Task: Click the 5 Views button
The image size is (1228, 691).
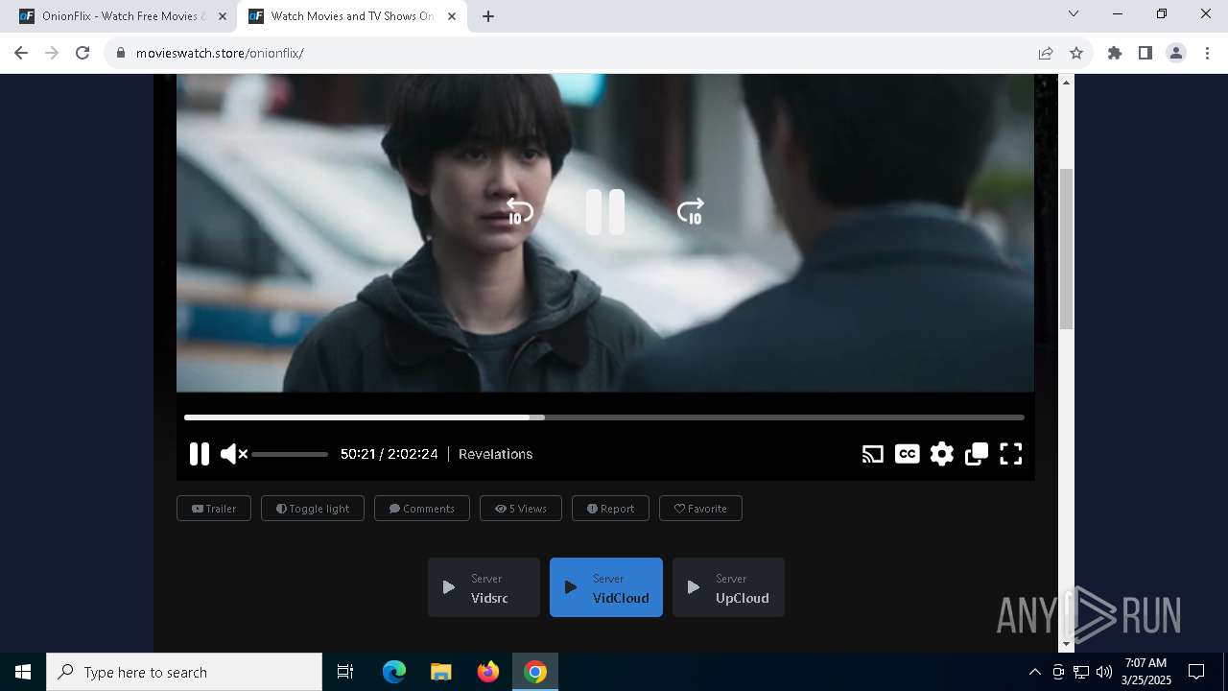Action: (x=521, y=509)
